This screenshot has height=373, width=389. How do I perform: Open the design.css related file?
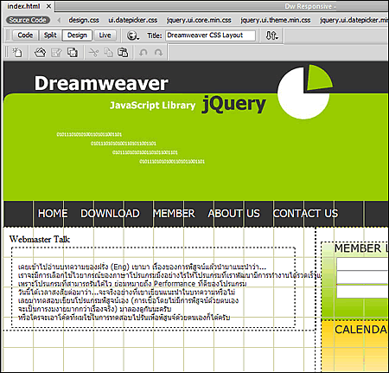(84, 20)
